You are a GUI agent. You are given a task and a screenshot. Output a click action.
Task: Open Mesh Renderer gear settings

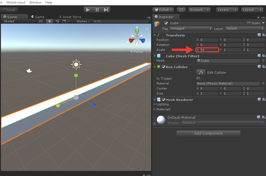[x=263, y=100]
